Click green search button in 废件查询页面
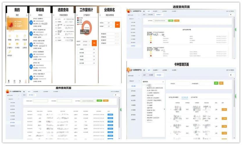 pos(99,101)
